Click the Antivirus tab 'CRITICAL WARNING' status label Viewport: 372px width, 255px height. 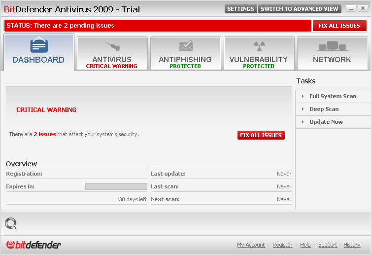click(x=111, y=66)
